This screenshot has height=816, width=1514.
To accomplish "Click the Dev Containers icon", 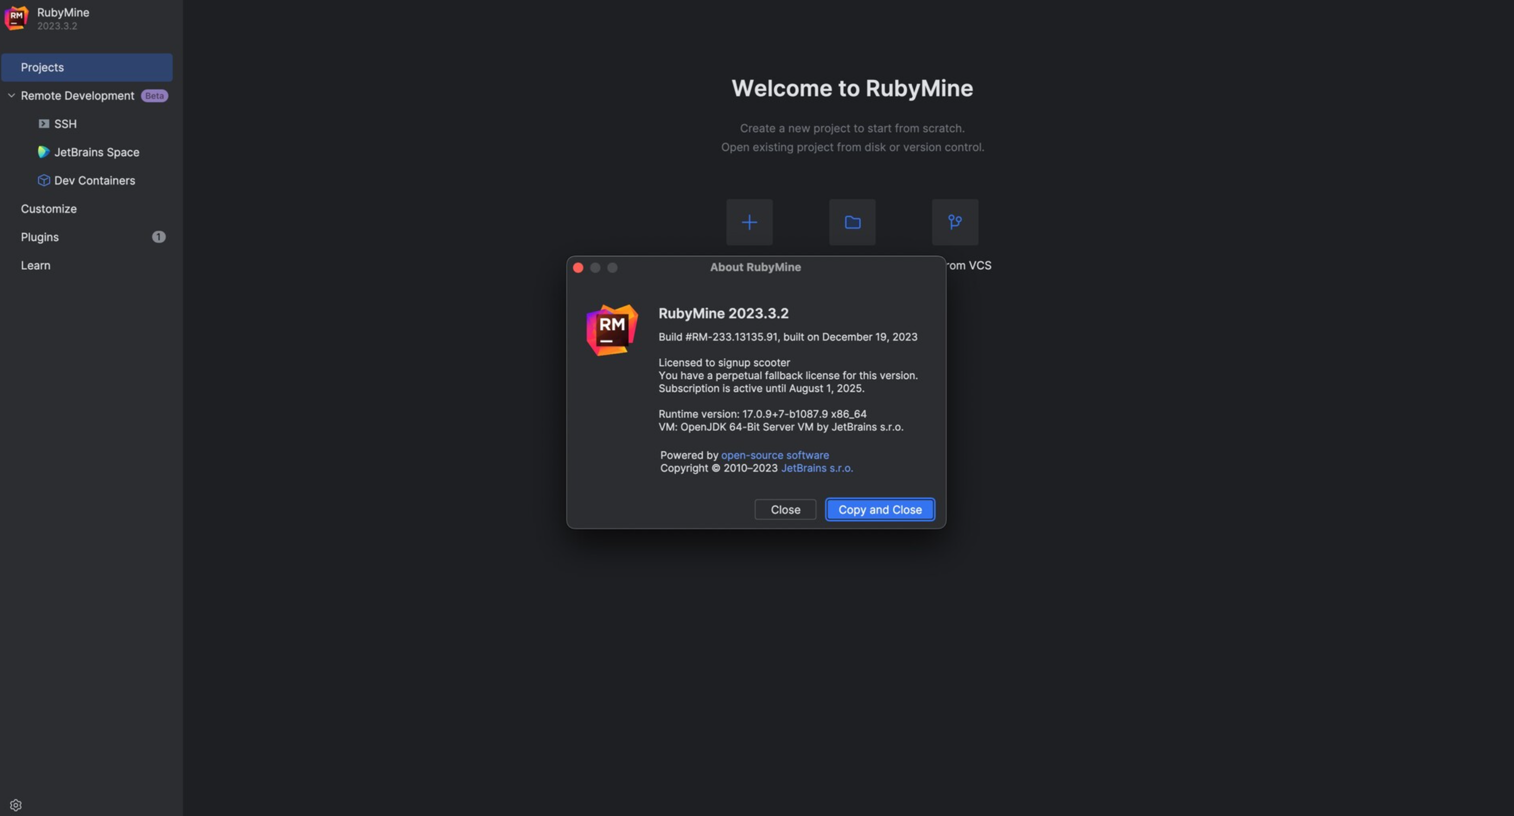I will tap(43, 181).
